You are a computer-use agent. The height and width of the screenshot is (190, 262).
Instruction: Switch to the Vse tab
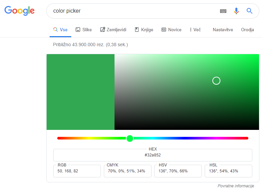pyautogui.click(x=60, y=30)
